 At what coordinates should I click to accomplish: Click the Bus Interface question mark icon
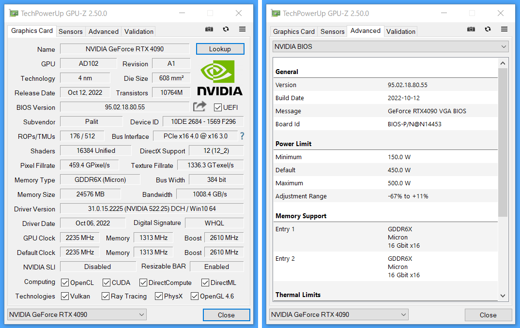click(242, 136)
